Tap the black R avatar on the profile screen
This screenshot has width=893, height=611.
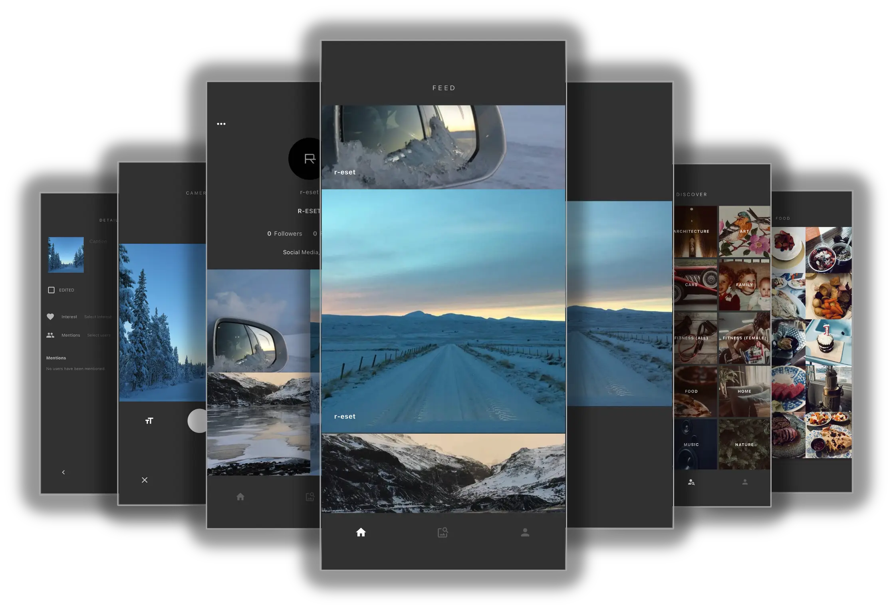coord(305,159)
